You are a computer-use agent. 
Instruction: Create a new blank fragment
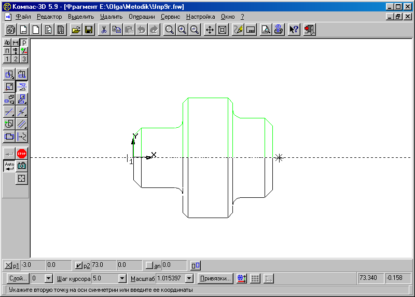tap(36, 30)
